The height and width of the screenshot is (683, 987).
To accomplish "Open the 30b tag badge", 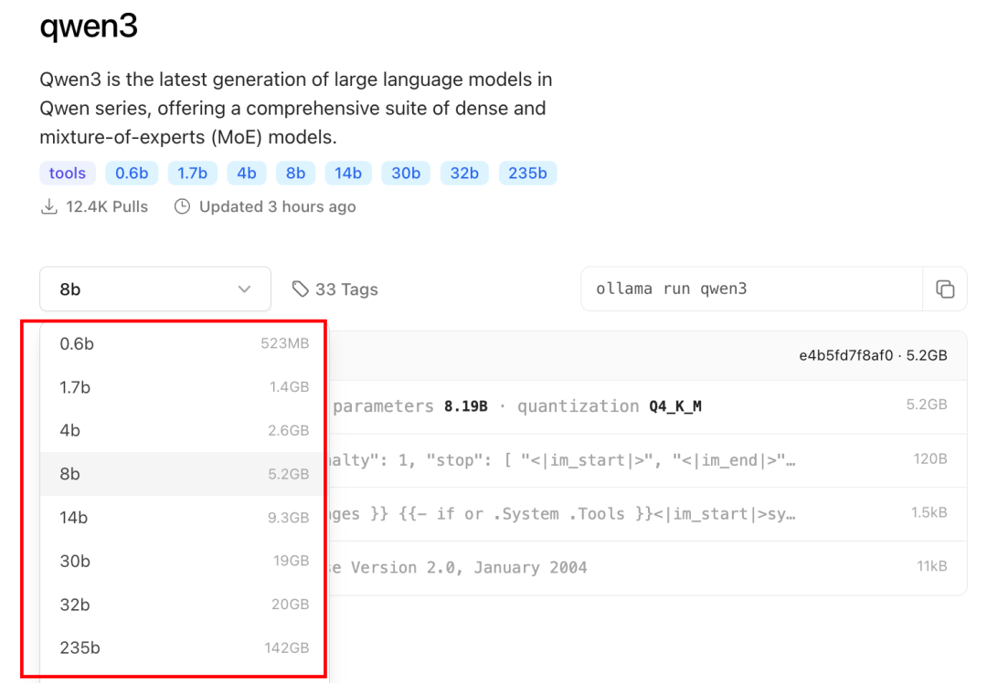I will tap(406, 173).
